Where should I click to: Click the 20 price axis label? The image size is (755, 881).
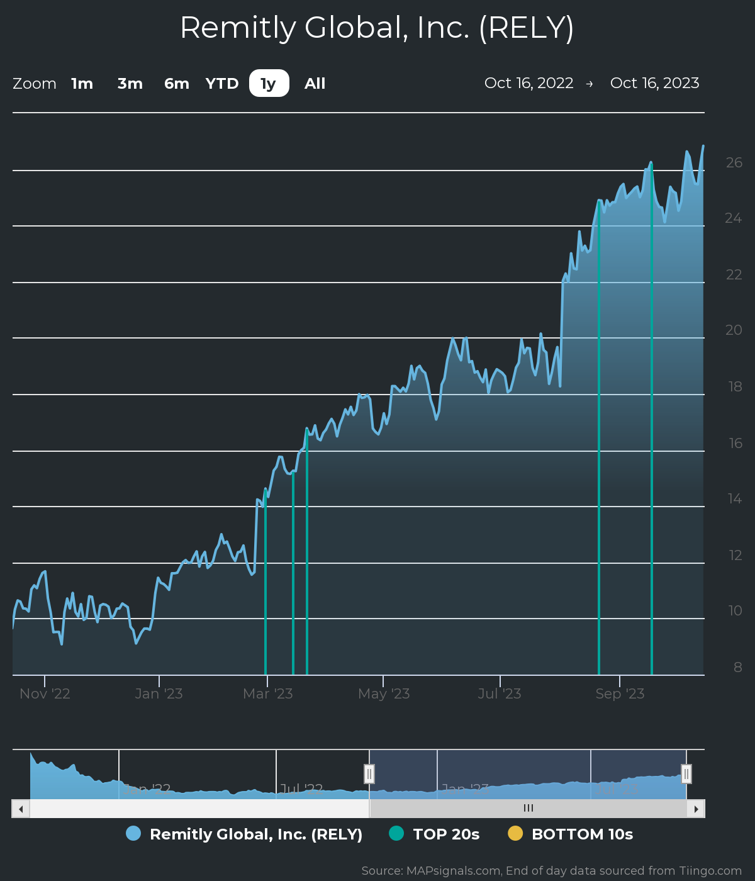(x=734, y=330)
